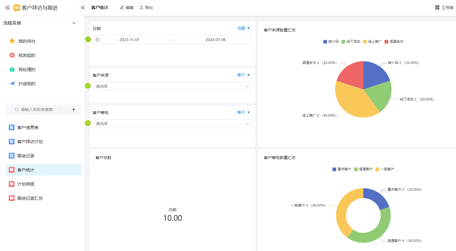Go to 跟进记录汇总 in sidebar
456x251 pixels.
pos(43,198)
